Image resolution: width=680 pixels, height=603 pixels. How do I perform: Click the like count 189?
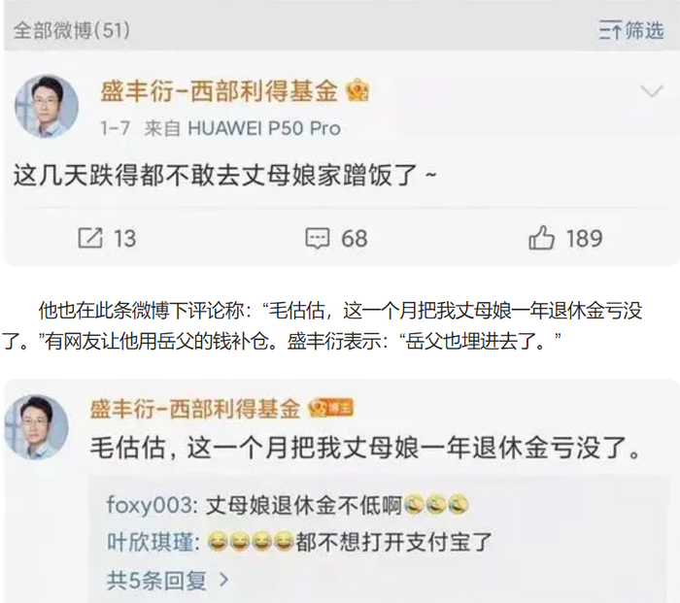pyautogui.click(x=584, y=239)
